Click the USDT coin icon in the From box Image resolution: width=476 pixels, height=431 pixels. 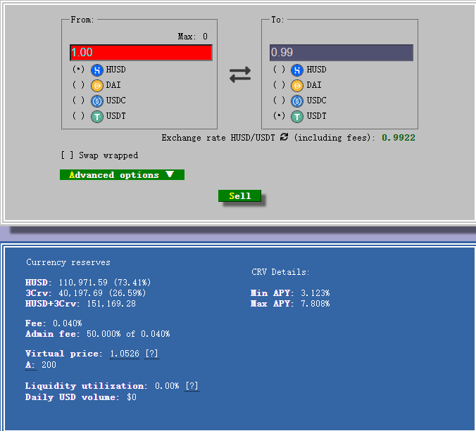coord(97,117)
